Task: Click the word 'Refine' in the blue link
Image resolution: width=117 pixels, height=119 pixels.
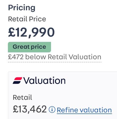Action: point(67,110)
